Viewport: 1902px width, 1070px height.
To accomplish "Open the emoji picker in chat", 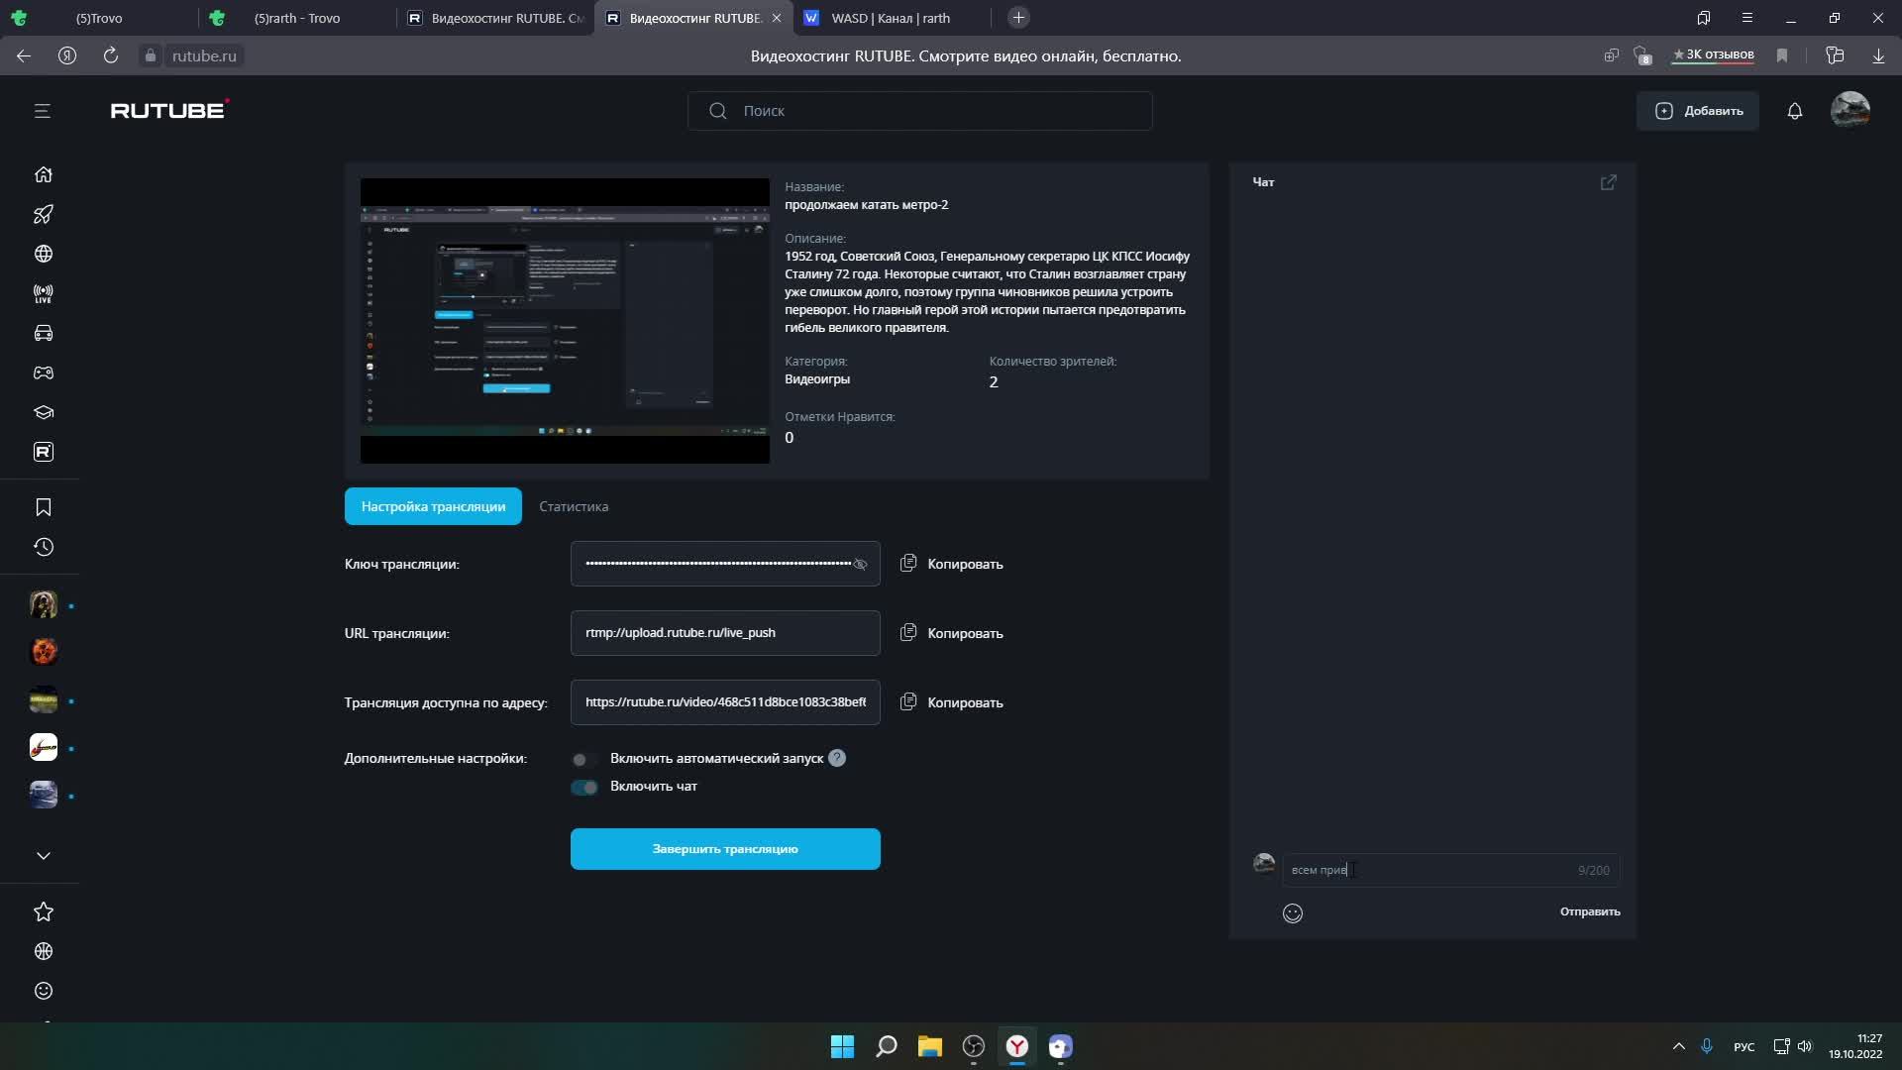I will point(1292,913).
